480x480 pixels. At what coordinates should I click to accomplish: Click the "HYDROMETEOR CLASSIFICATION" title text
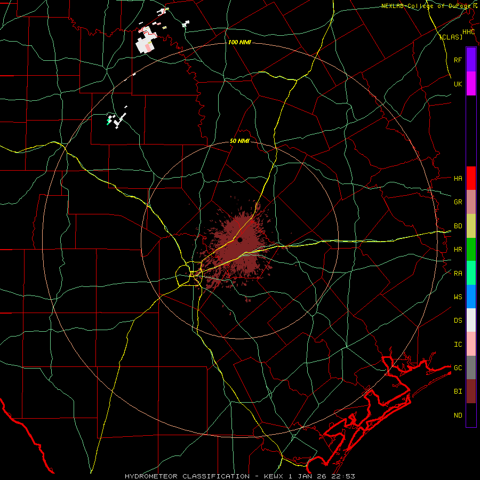[187, 476]
